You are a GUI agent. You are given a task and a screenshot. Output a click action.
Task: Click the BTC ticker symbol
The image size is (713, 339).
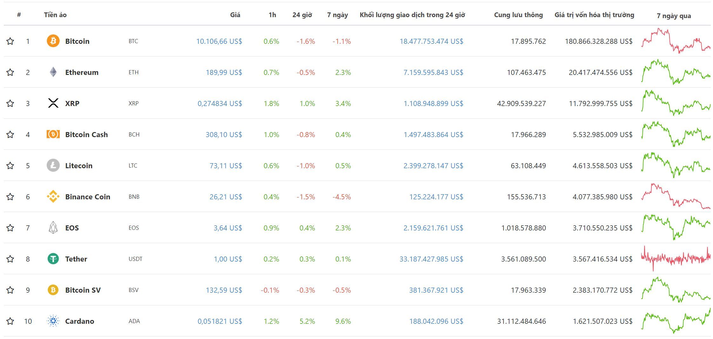point(133,41)
